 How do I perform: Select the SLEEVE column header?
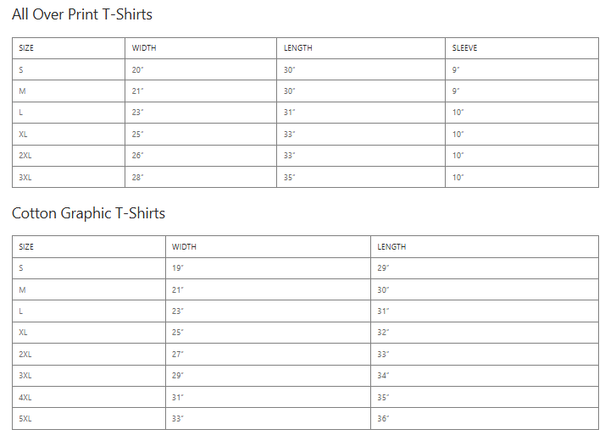[464, 48]
